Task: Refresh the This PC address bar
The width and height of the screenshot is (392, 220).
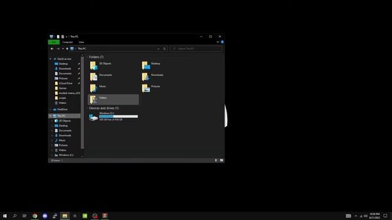Action: click(x=164, y=49)
